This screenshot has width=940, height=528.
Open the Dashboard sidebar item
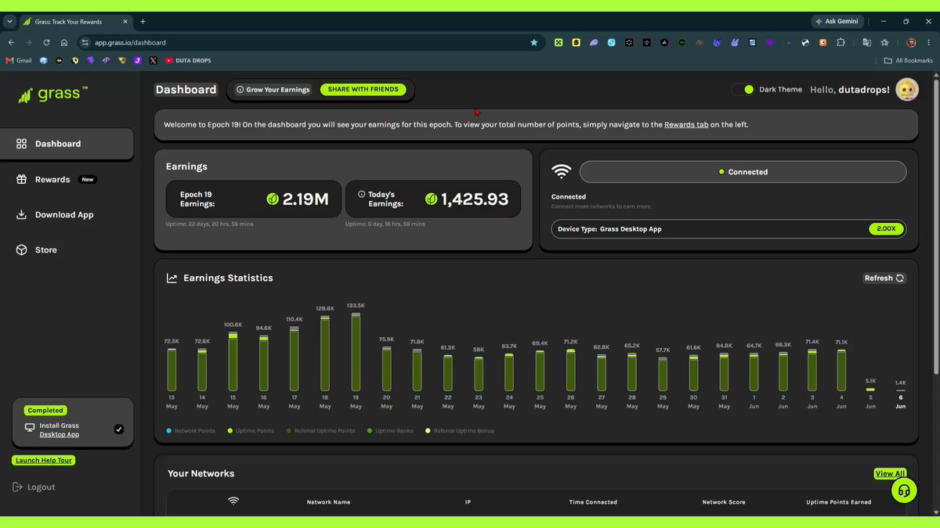[x=67, y=144]
